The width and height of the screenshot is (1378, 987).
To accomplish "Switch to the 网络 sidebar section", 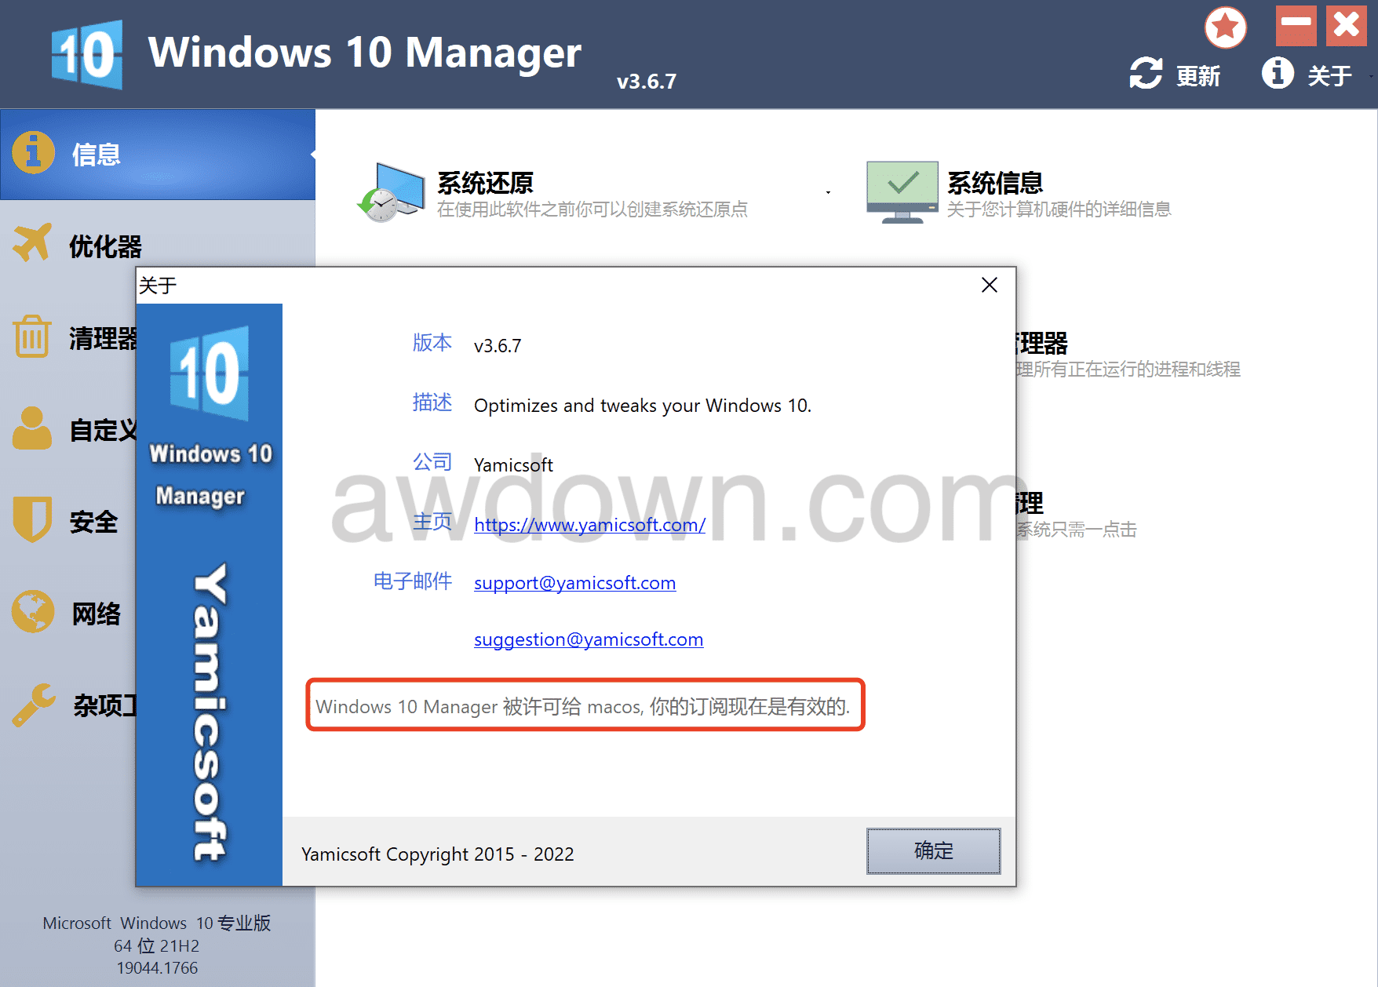I will [68, 613].
